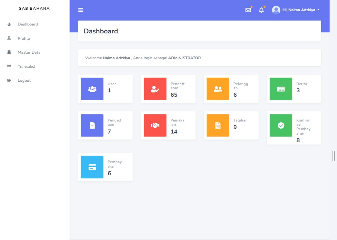Image resolution: width=337 pixels, height=240 pixels.
Task: Click the orange Tagihan invoice icon
Action: point(218,126)
